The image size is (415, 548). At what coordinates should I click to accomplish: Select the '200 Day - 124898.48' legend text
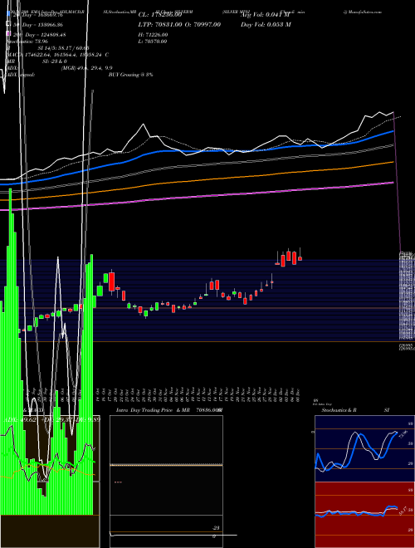click(x=39, y=35)
